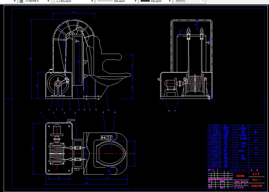Select leader balloon number 13 above plan view
Screen dimensions: 269x192
[103, 112]
